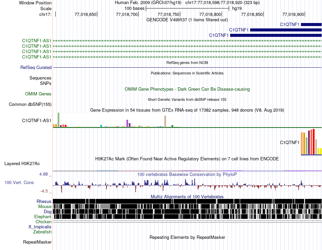Click the Window Position label
322x250 pixels.
click(35, 3)
